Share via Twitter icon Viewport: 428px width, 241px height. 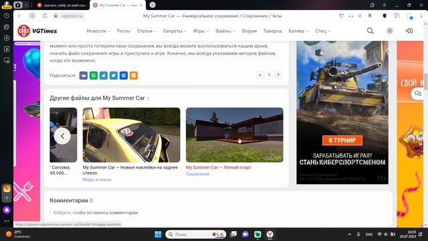[114, 76]
